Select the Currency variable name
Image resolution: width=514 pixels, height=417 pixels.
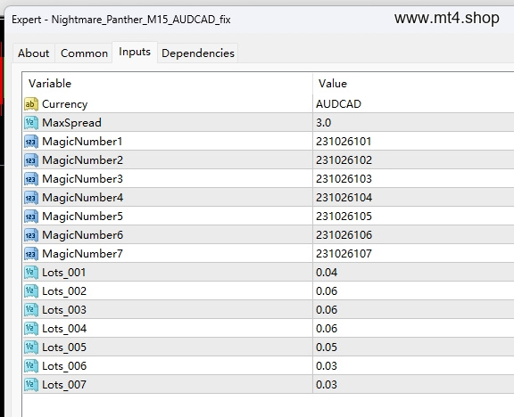pyautogui.click(x=65, y=104)
